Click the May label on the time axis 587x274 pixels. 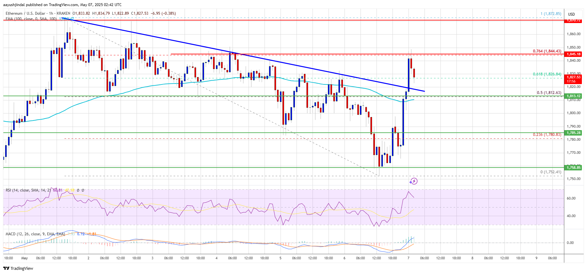(24, 258)
